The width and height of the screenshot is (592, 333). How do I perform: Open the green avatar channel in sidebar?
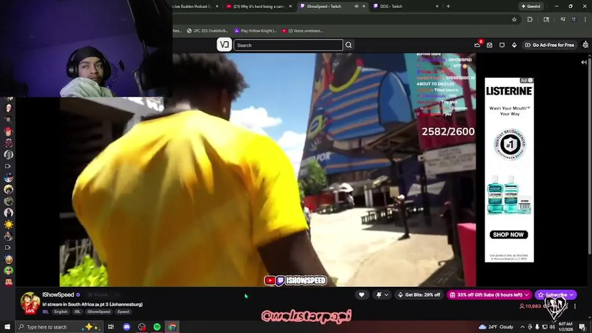[x=9, y=271]
